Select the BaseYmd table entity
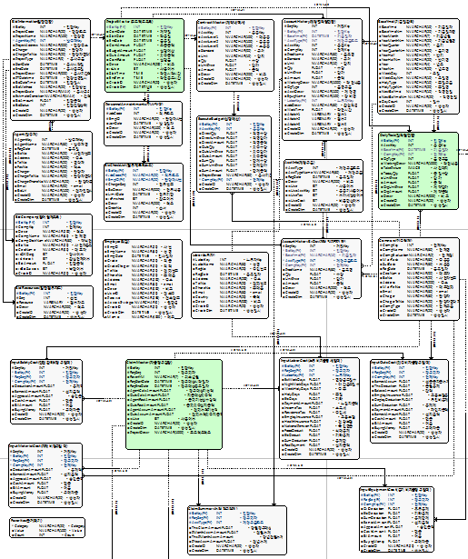Viewport: 468px width, 559px height. pos(418,66)
